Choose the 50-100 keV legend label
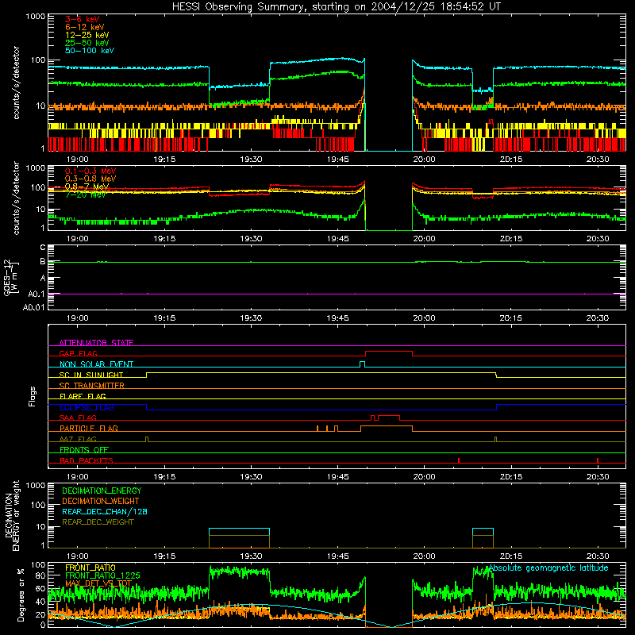 [89, 51]
